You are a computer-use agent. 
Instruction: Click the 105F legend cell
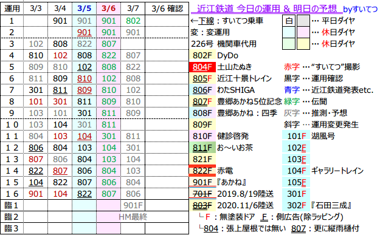pyautogui.click(x=296, y=182)
